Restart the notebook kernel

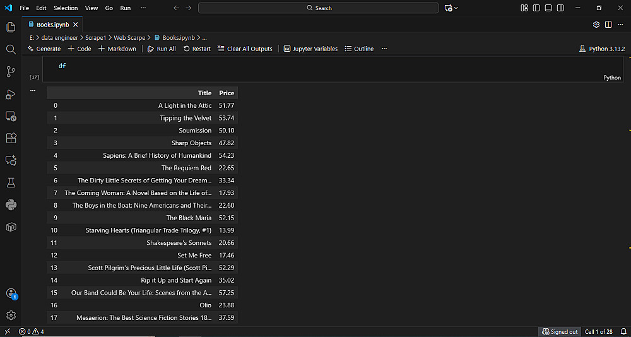[197, 49]
